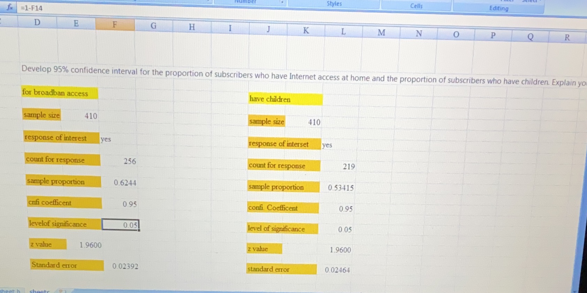Image resolution: width=587 pixels, height=293 pixels.
Task: Select column I header
Action: pyautogui.click(x=230, y=28)
